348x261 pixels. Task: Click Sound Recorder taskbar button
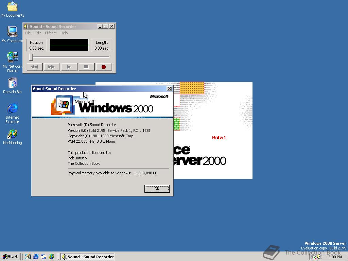[88, 257]
